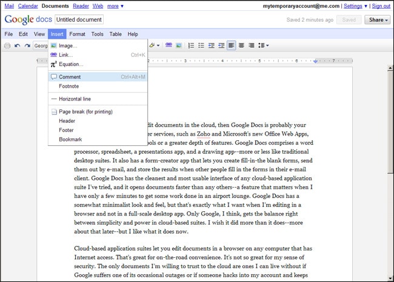Open the Format menu

[x=77, y=34]
